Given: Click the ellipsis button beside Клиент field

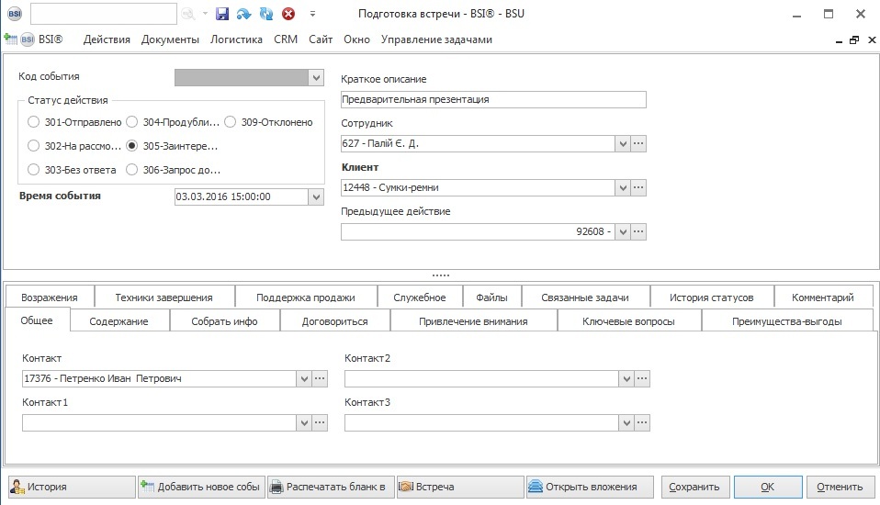Looking at the screenshot, I should [x=638, y=187].
